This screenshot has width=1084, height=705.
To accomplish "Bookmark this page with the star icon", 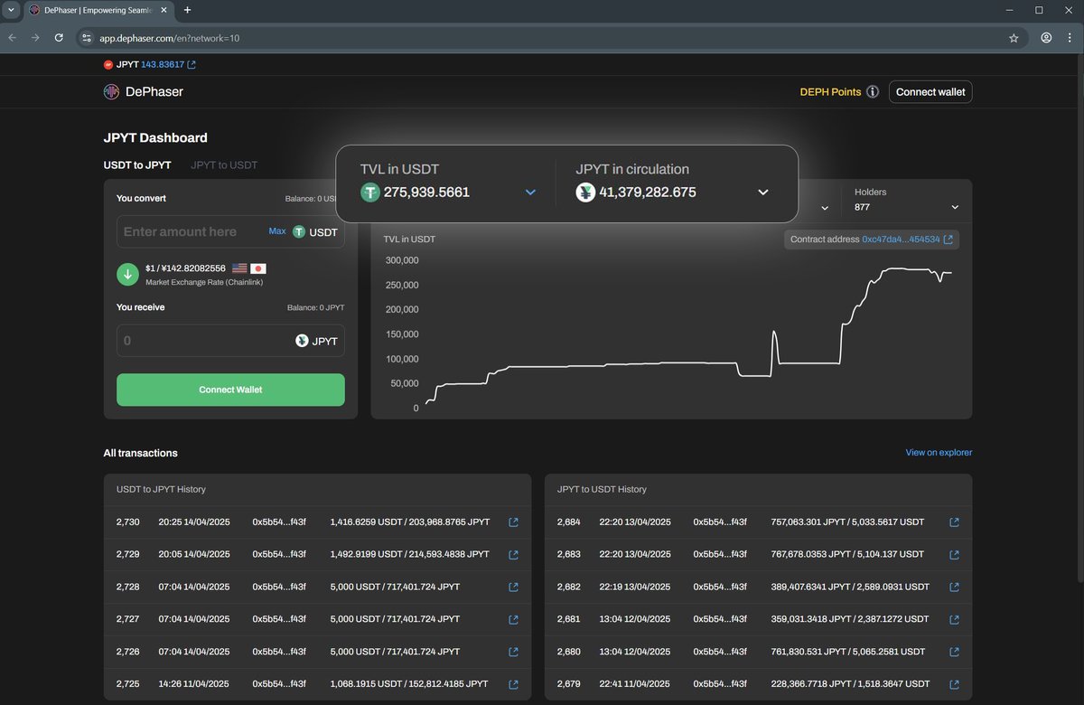I will (1014, 38).
